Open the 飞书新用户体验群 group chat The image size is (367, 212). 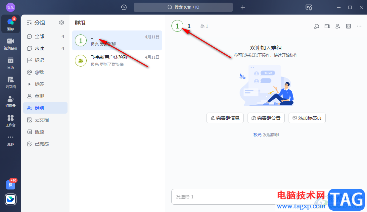tap(117, 61)
